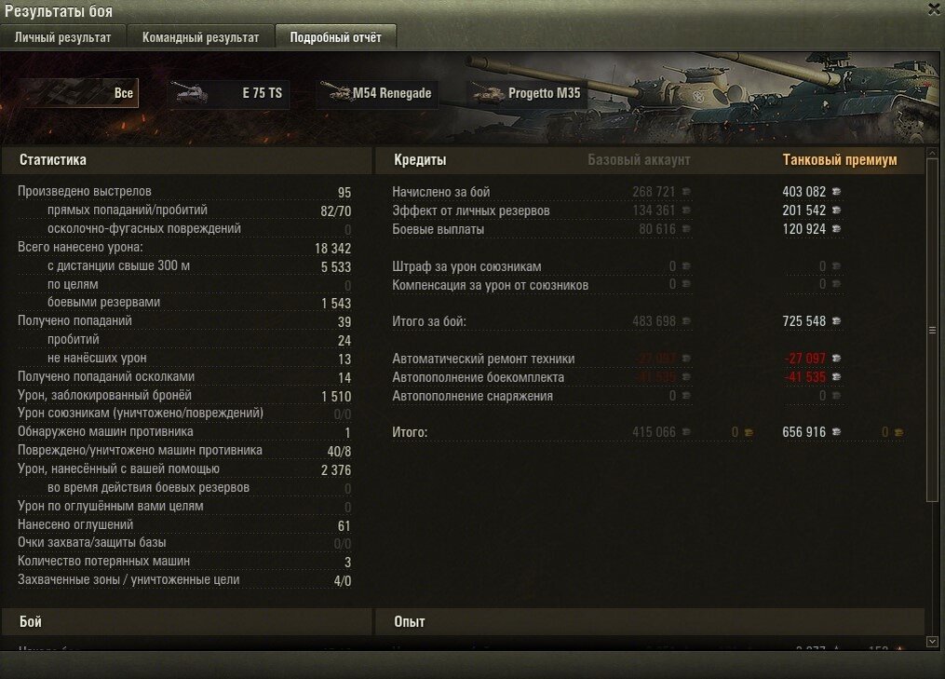Image resolution: width=945 pixels, height=679 pixels.
Task: Click the scrollbar down arrow
Action: tap(932, 642)
